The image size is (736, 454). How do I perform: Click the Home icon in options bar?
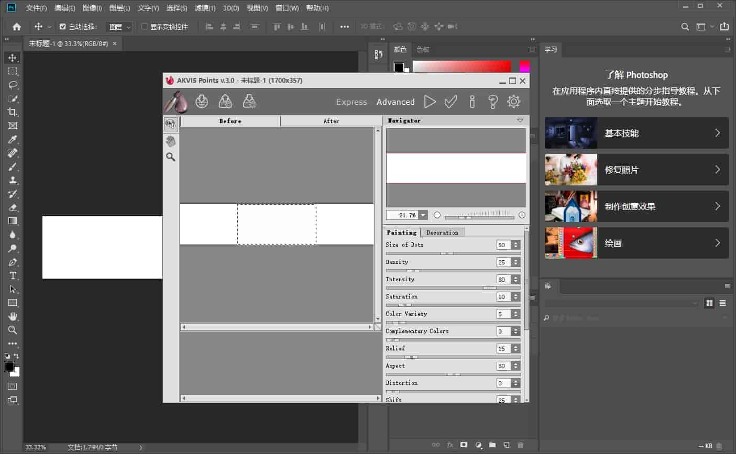pyautogui.click(x=17, y=27)
